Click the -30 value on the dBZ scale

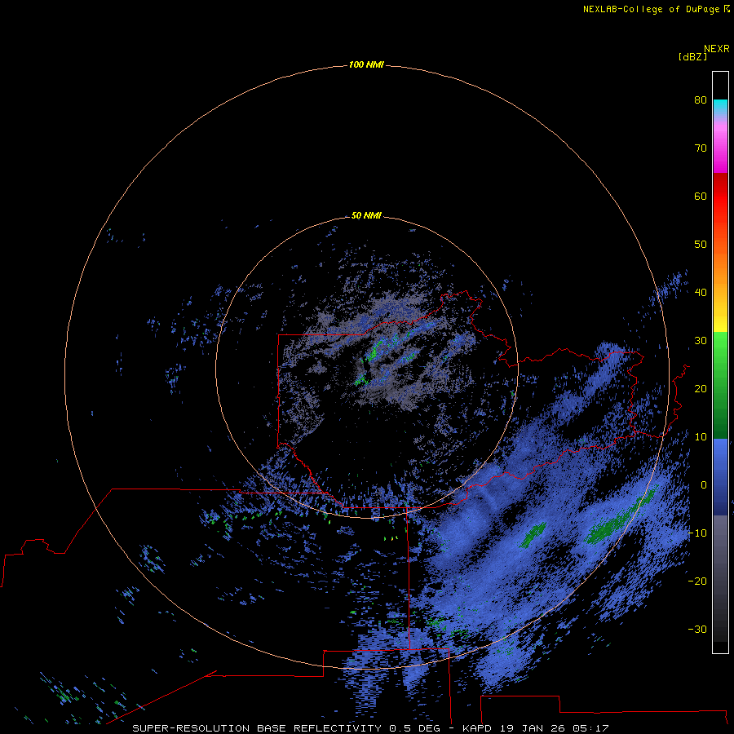(697, 629)
